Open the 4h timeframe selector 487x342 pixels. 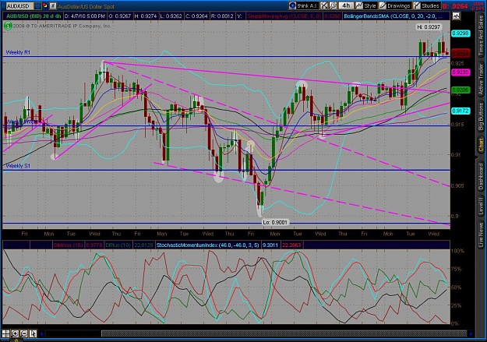(x=346, y=5)
